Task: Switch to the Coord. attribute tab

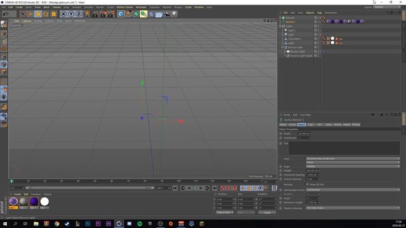Action: click(292, 125)
